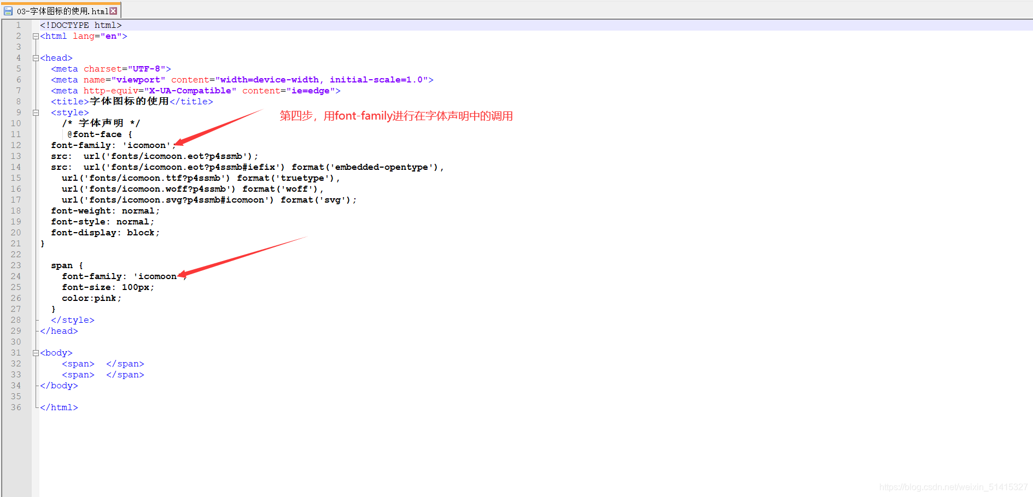Click the "viewport" name value

(138, 80)
